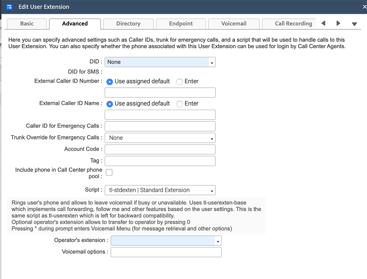Open the Operator's extension dropdown
367x279 pixels.
(218, 240)
